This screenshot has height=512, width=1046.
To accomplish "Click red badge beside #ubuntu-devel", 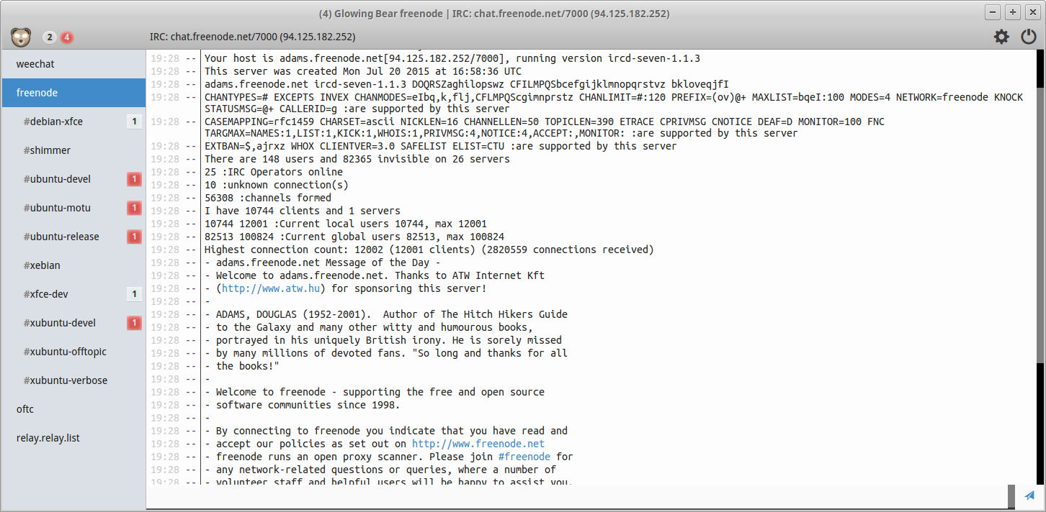I will click(x=133, y=179).
